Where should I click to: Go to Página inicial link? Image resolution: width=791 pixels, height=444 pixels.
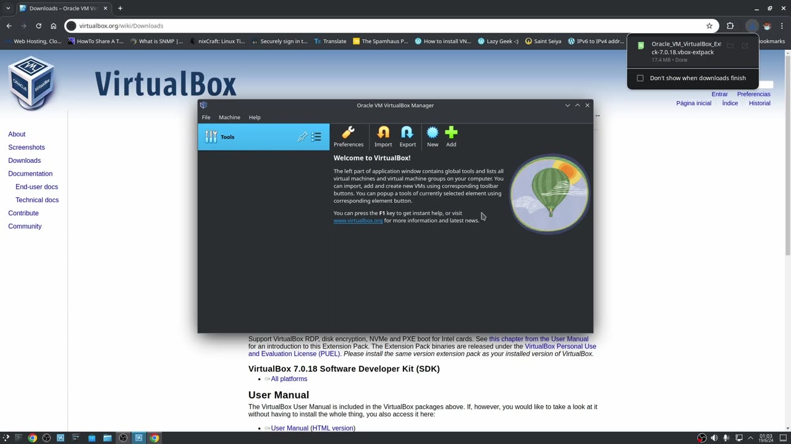[x=693, y=104]
